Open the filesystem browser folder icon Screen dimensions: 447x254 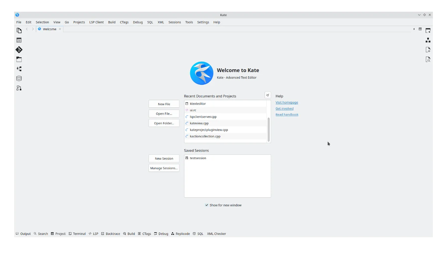click(19, 59)
